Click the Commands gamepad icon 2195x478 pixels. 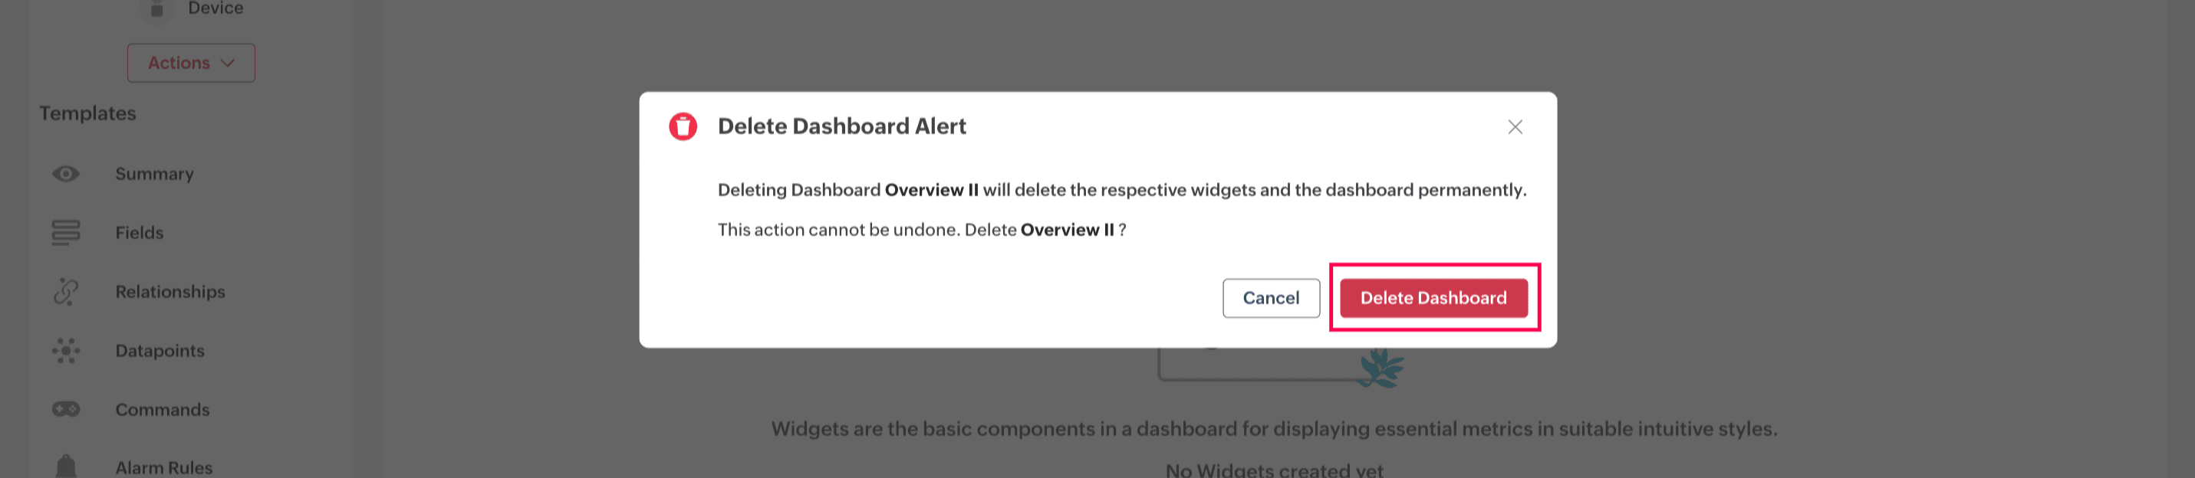point(66,409)
